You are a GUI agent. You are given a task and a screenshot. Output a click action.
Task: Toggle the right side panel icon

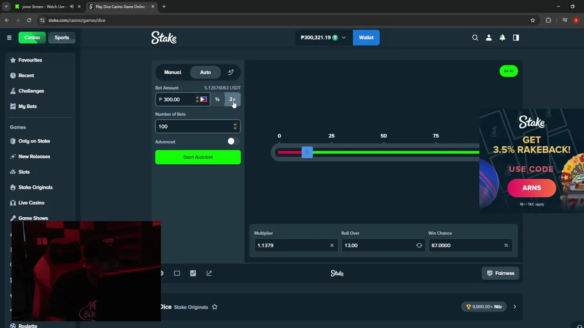pyautogui.click(x=516, y=37)
